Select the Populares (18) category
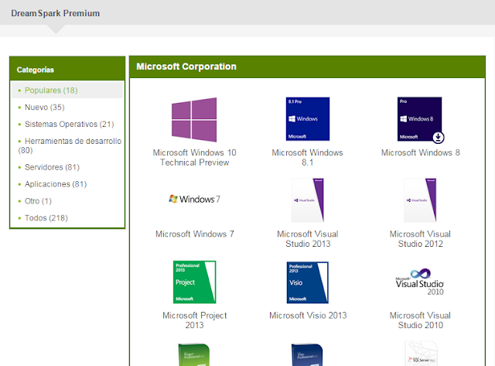This screenshot has height=366, width=495. [x=51, y=91]
